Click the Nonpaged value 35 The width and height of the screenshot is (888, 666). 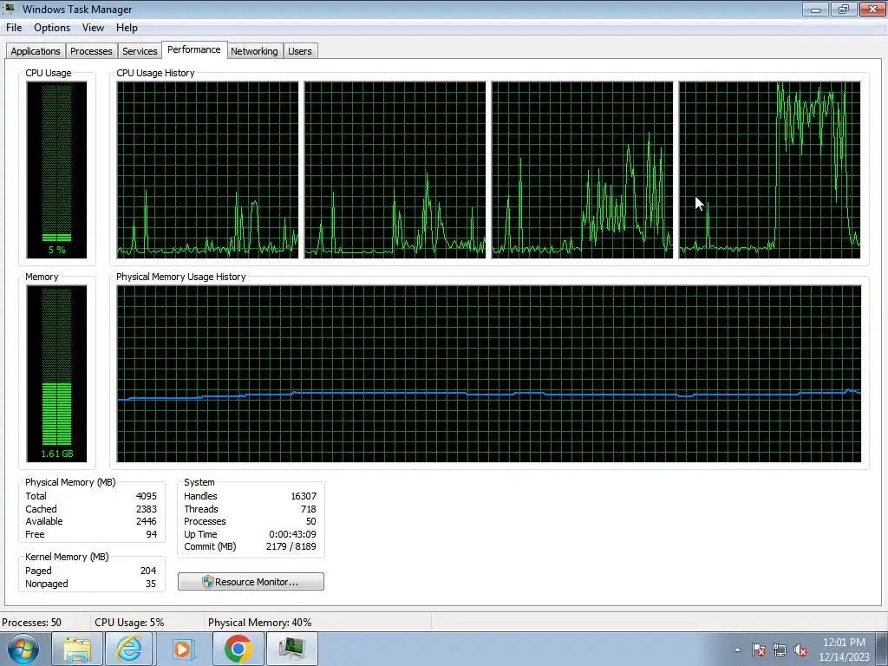pyautogui.click(x=151, y=584)
